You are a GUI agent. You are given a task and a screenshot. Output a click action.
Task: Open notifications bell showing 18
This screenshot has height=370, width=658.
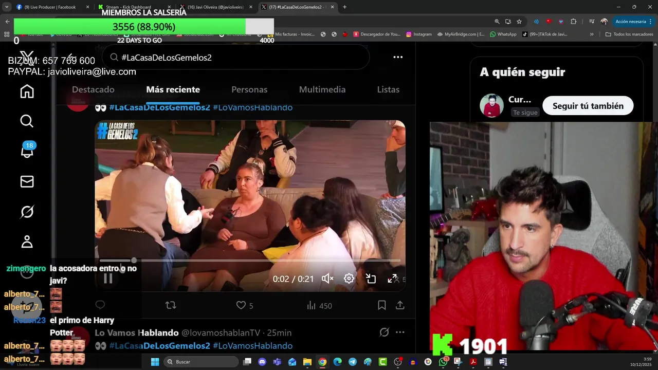(x=27, y=151)
